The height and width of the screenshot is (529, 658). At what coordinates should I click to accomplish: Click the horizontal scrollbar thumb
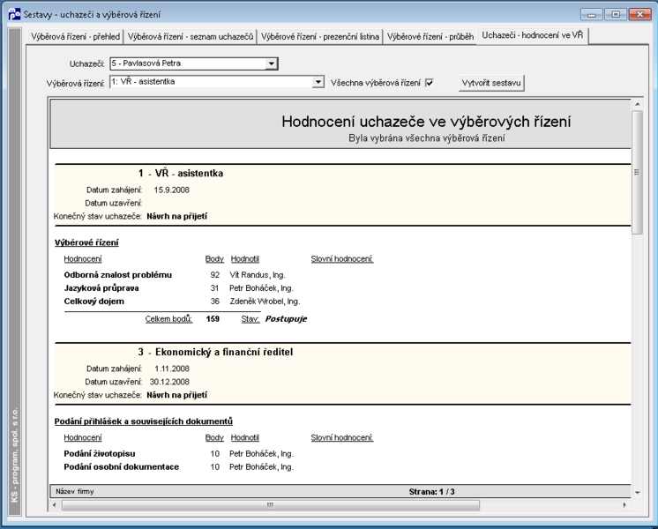click(271, 505)
